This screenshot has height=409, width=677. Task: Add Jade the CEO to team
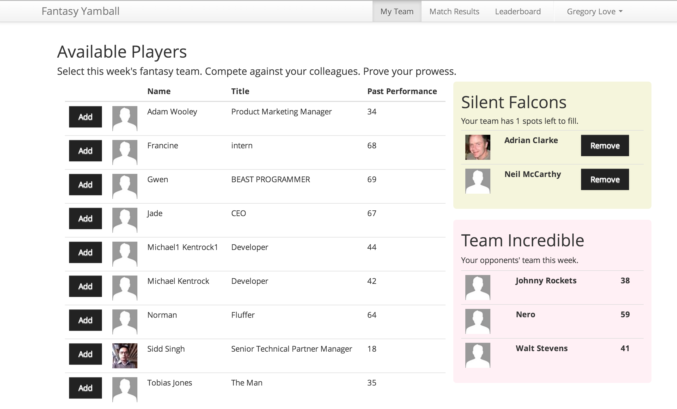click(86, 219)
